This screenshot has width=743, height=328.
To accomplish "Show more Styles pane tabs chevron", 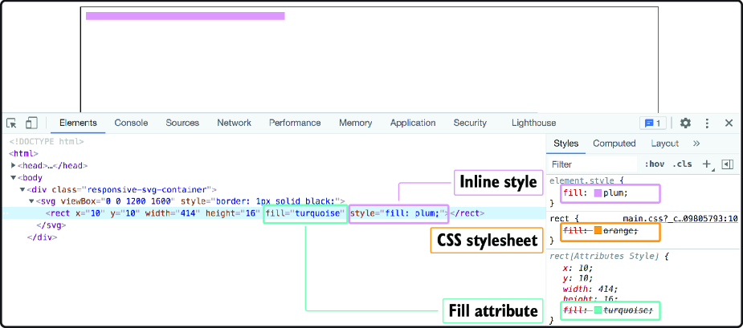I will (696, 144).
